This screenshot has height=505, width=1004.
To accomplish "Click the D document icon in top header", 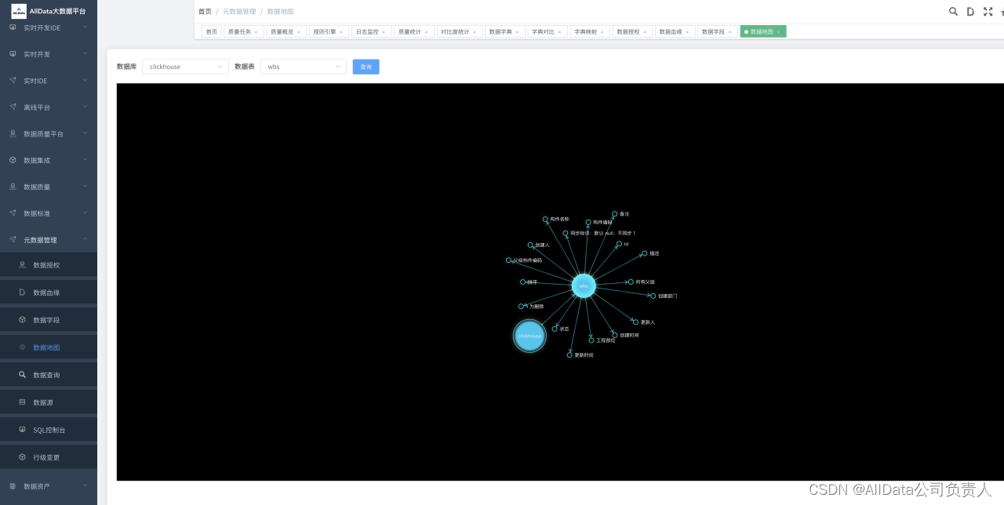I will click(x=970, y=12).
